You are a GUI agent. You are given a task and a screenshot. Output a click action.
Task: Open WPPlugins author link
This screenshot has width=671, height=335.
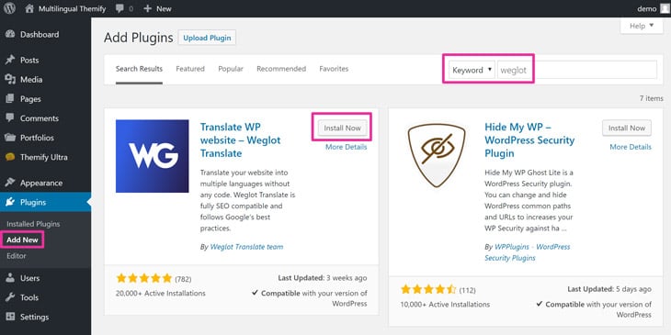528,252
